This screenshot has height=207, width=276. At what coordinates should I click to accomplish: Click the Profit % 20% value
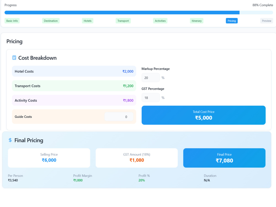point(142,180)
